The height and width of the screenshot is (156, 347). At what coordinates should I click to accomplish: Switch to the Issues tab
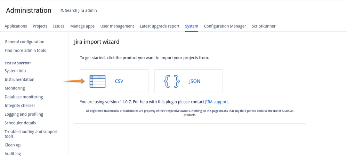pos(59,26)
